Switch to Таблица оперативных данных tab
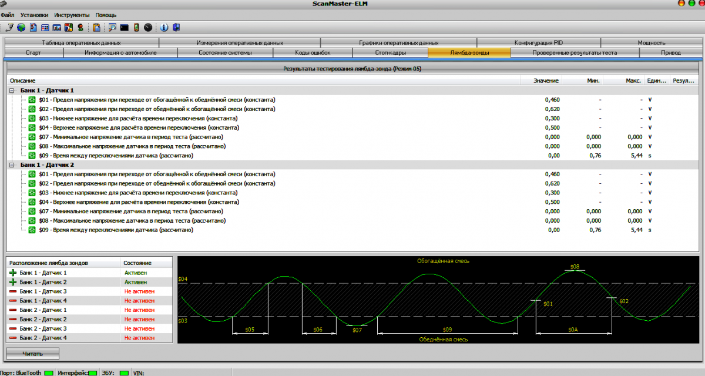 click(x=81, y=43)
